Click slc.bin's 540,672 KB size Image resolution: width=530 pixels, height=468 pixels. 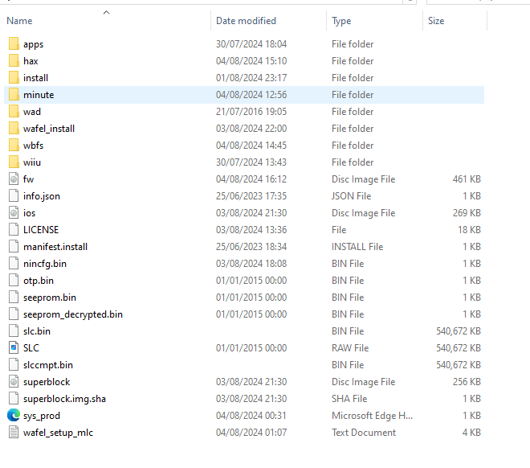(459, 331)
